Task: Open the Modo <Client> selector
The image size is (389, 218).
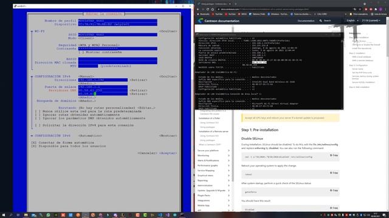Action: click(86, 38)
